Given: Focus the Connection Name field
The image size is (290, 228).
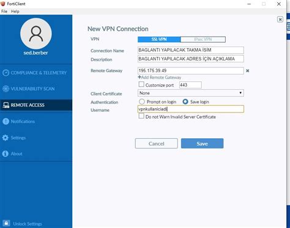Looking at the screenshot, I should [191, 50].
